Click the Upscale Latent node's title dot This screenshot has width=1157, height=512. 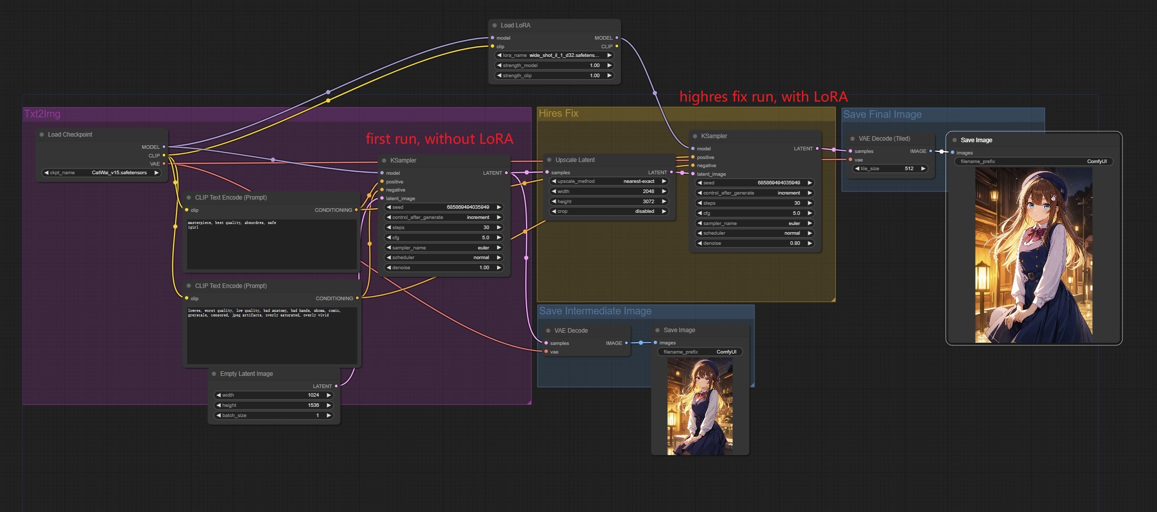coord(549,160)
